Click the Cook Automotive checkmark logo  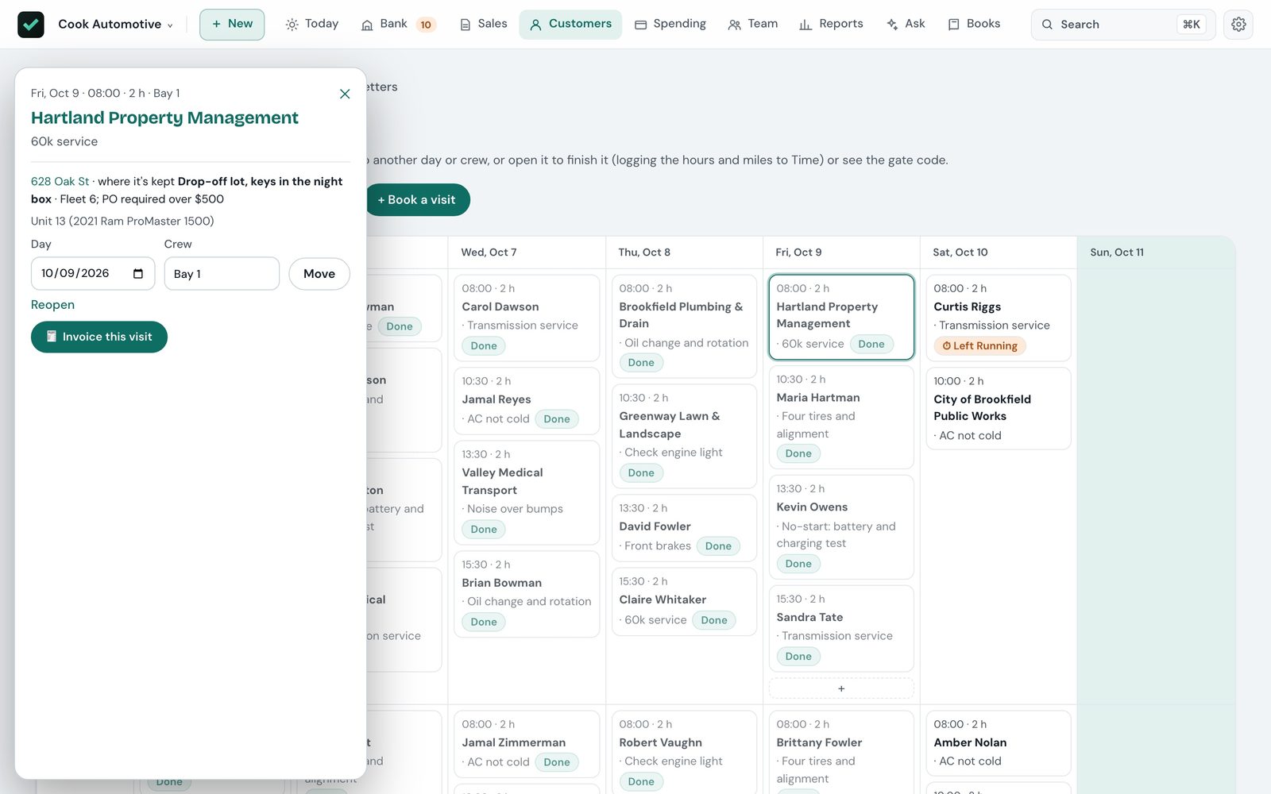31,25
